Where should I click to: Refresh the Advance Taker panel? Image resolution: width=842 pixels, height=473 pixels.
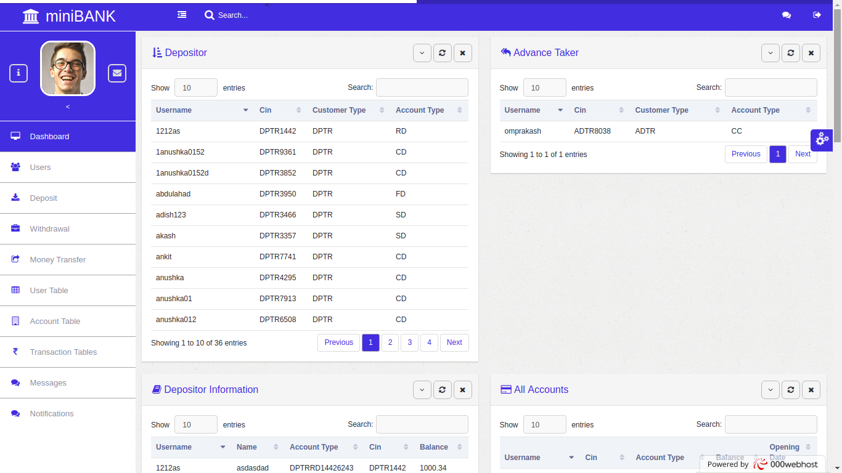point(791,53)
